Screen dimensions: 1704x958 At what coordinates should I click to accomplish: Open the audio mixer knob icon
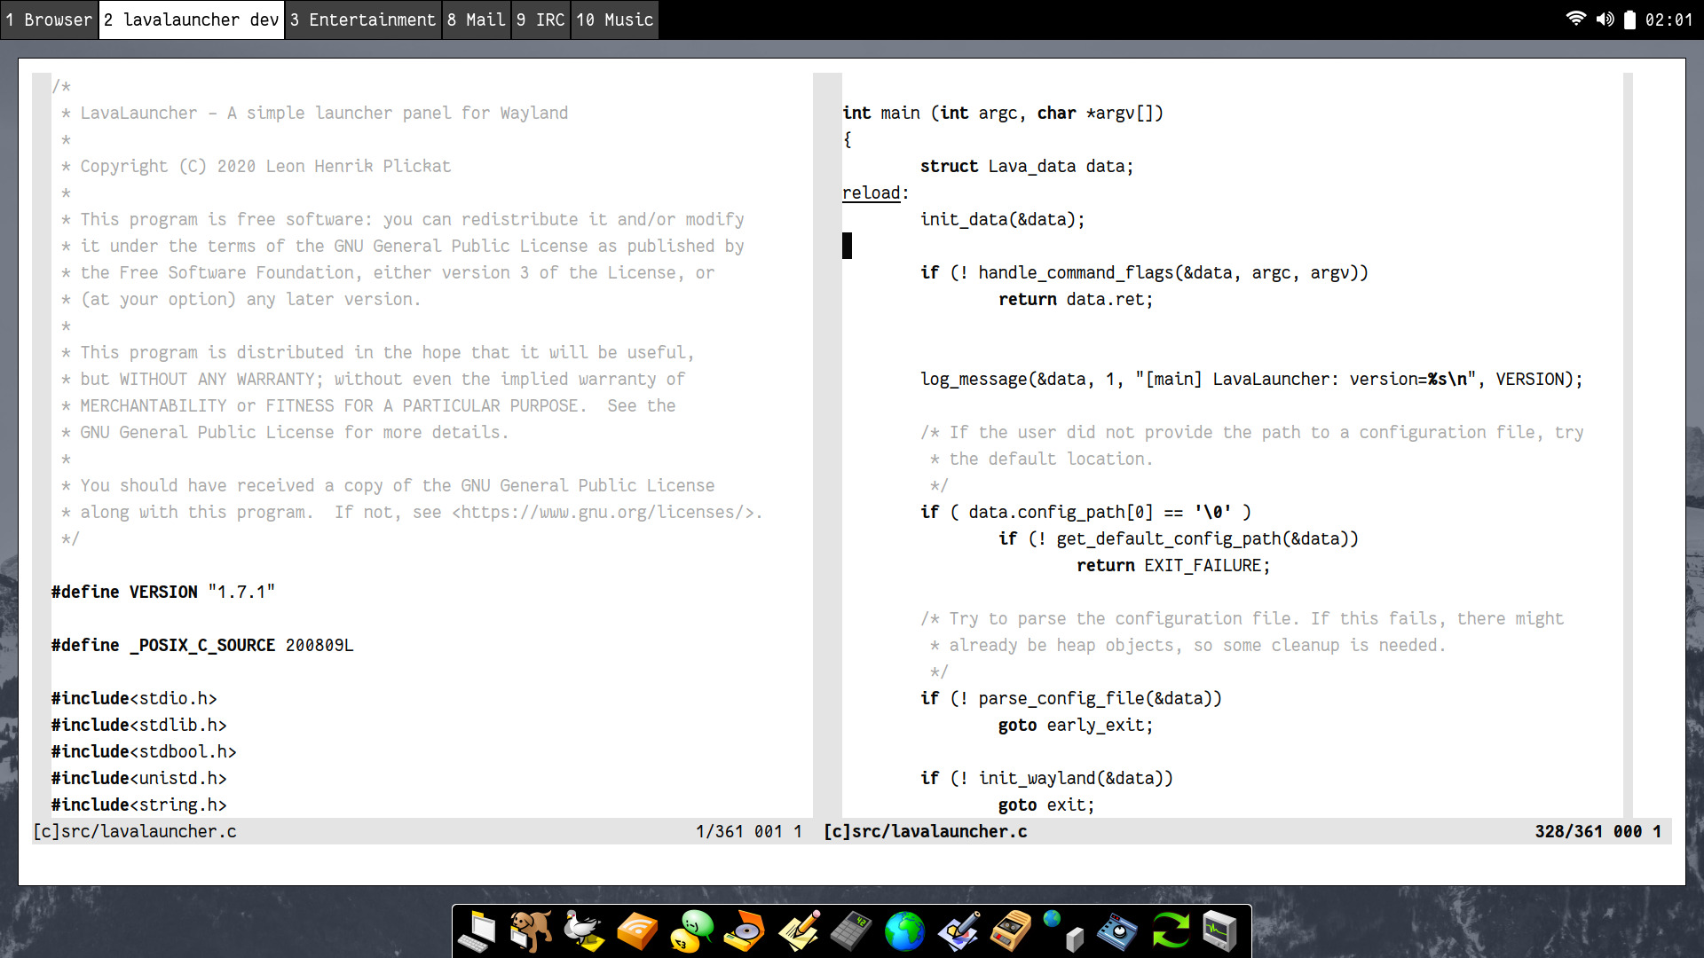pos(1117,931)
